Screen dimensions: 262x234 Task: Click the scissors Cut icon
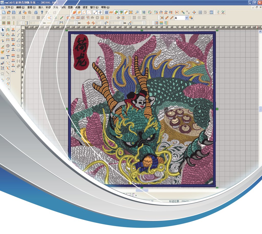click(20, 12)
